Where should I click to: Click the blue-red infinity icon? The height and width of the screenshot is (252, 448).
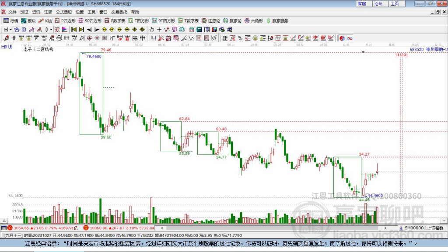(x=350, y=38)
